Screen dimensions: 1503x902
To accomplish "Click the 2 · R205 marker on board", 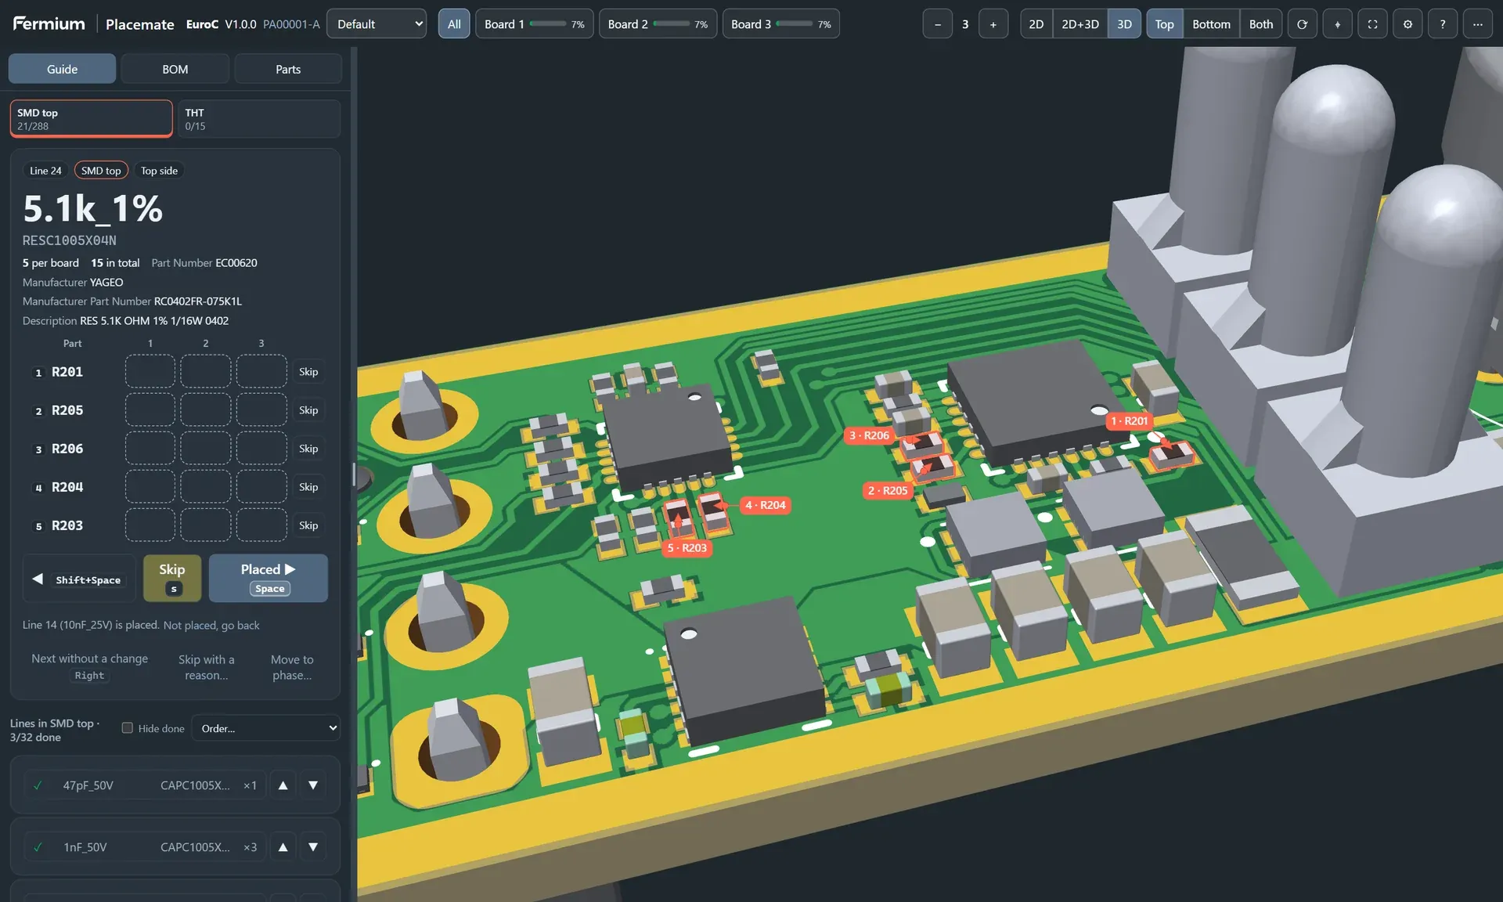I will point(888,490).
